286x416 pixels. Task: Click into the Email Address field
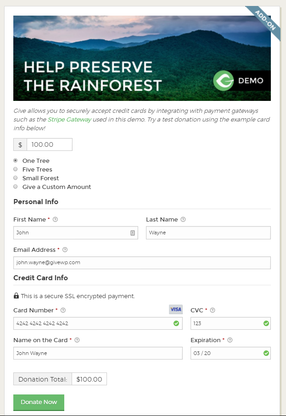pos(142,263)
